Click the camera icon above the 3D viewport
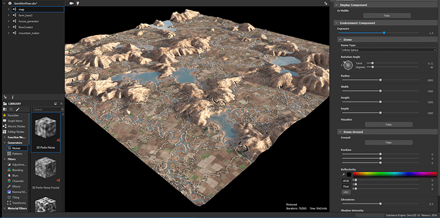The image size is (440, 218). [71, 3]
